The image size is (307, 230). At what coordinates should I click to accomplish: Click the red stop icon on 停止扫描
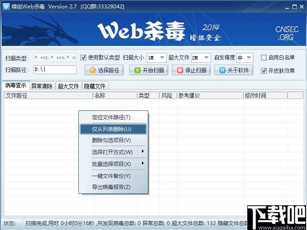180,70
